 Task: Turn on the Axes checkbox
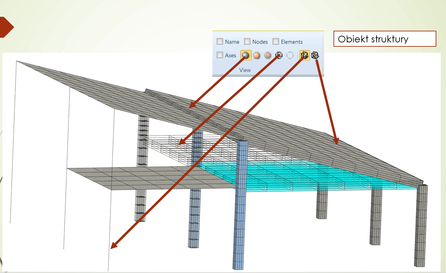pyautogui.click(x=220, y=55)
